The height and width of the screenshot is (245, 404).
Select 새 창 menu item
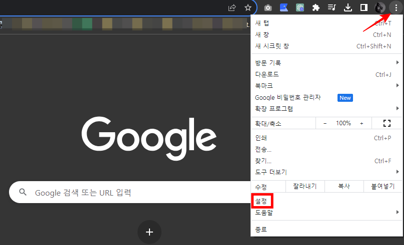tap(326, 34)
